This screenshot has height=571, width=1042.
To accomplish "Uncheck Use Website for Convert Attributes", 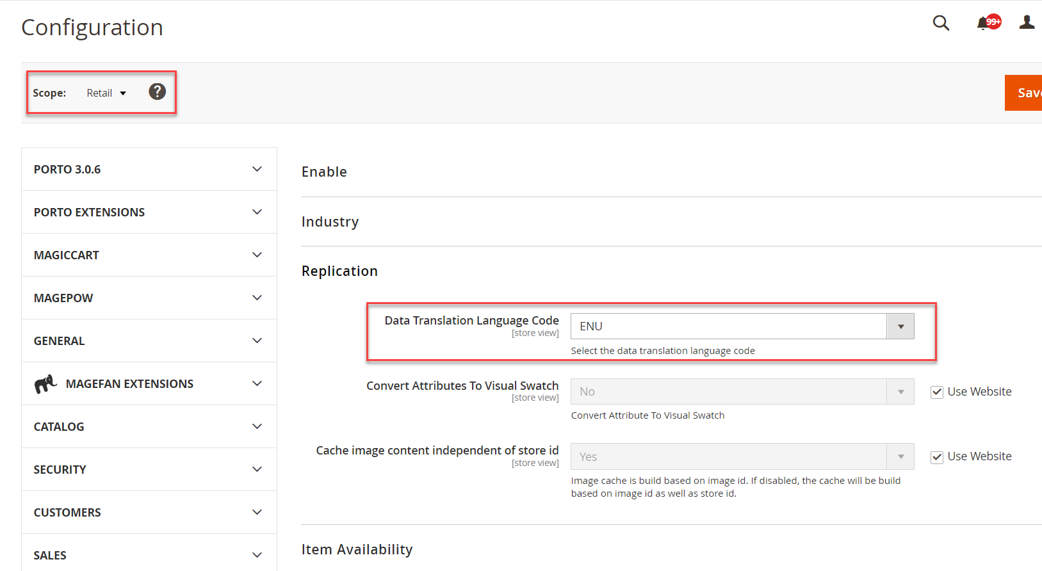I will click(937, 392).
